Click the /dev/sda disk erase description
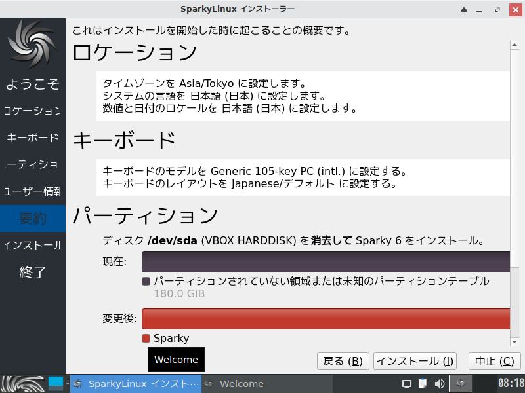This screenshot has width=525, height=393. click(293, 240)
